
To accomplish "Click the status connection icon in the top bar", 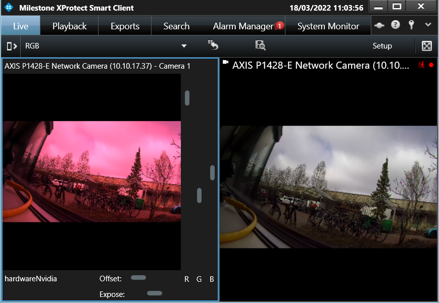I will 379,25.
